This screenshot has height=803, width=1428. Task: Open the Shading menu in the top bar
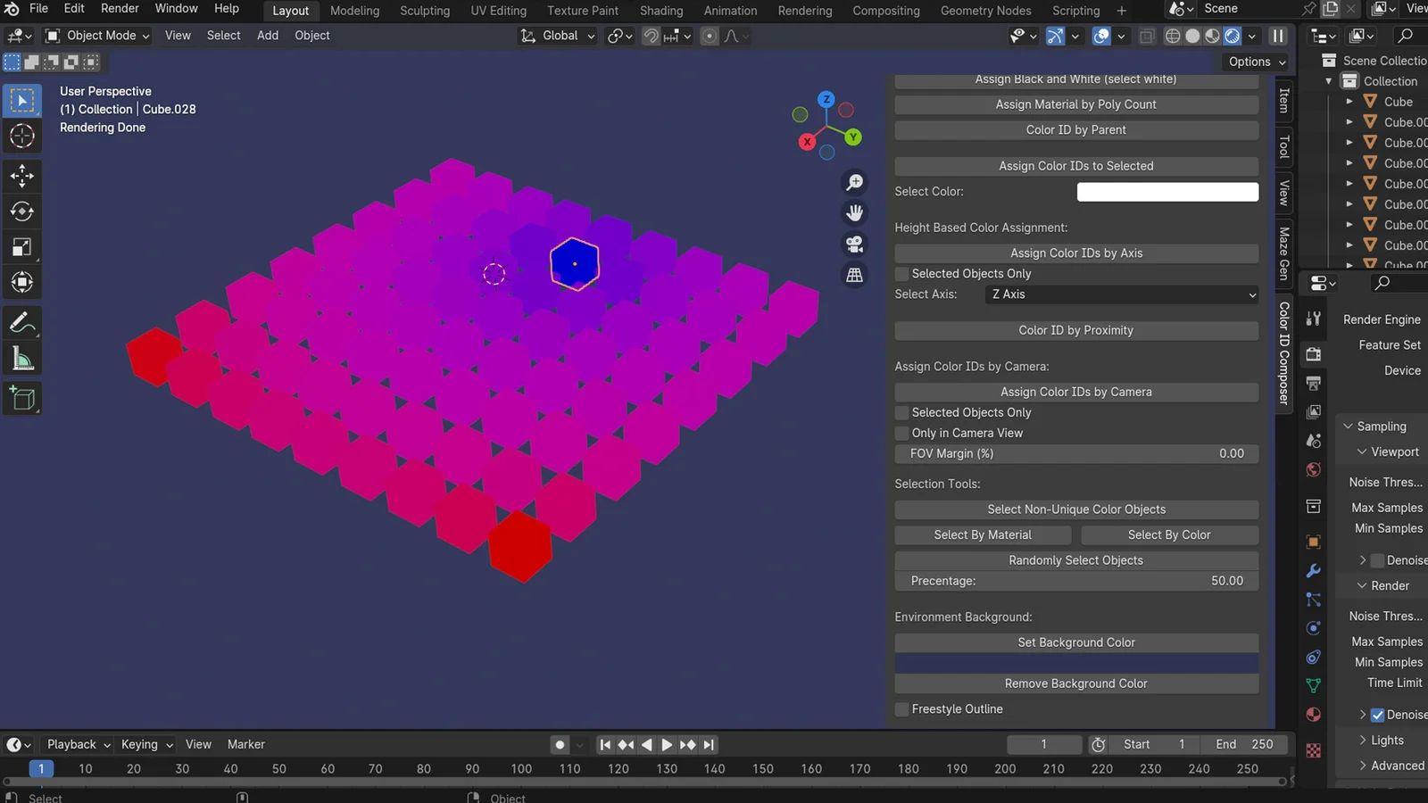coord(660,11)
